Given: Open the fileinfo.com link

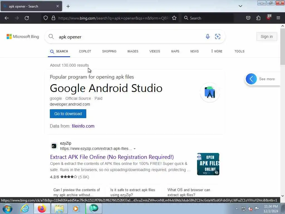Looking at the screenshot, I should click(x=83, y=126).
